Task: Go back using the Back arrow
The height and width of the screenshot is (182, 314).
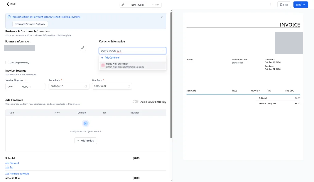Action: 11,4
